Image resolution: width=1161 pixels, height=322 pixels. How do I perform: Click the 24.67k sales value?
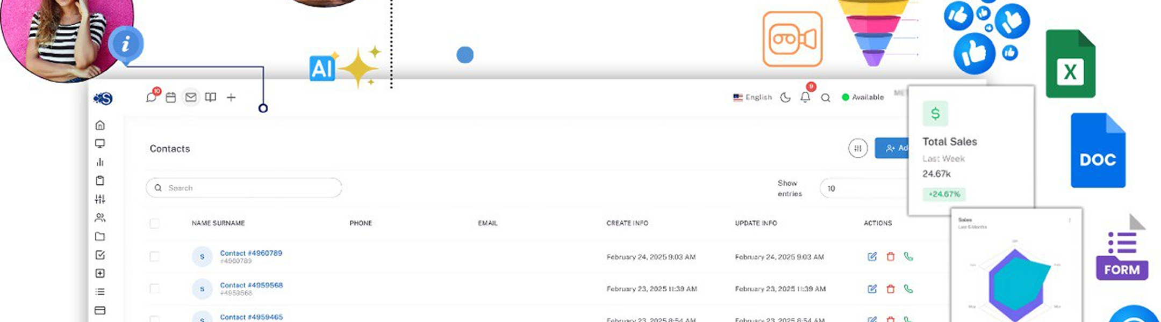coord(936,174)
